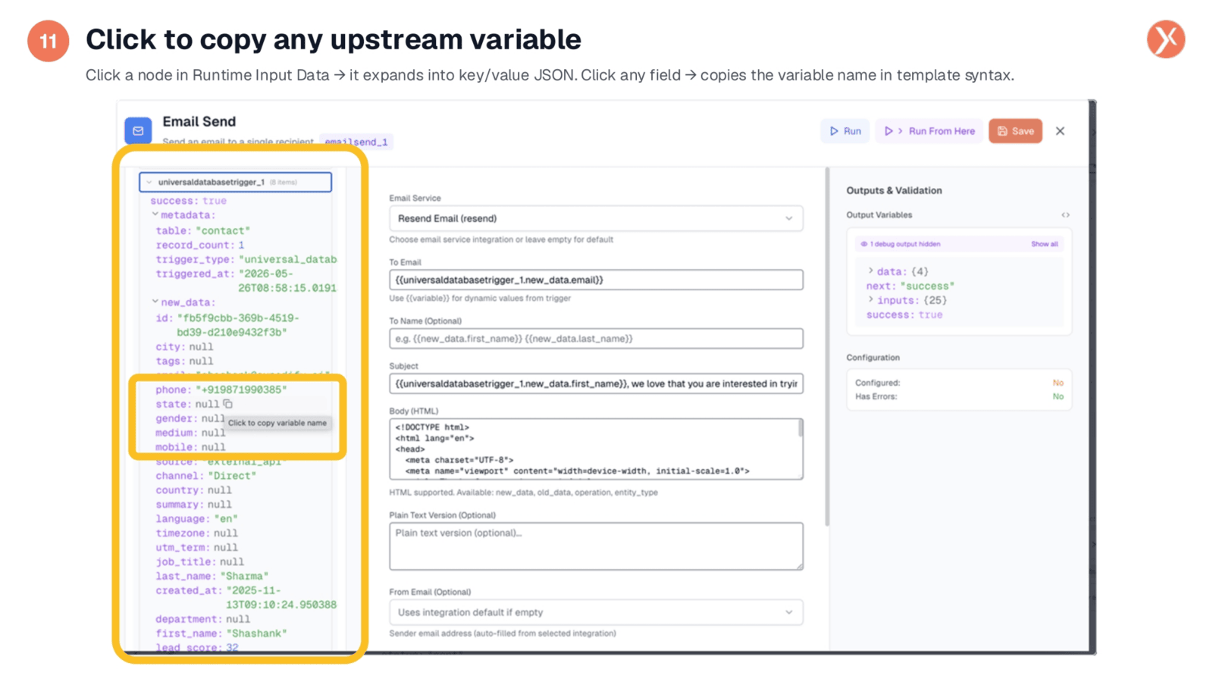1213x682 pixels.
Task: Click the copy icon next to state
Action: click(x=228, y=404)
